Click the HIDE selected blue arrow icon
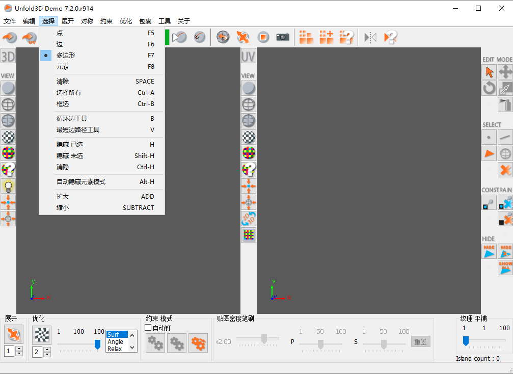The width and height of the screenshot is (513, 374). 489,251
